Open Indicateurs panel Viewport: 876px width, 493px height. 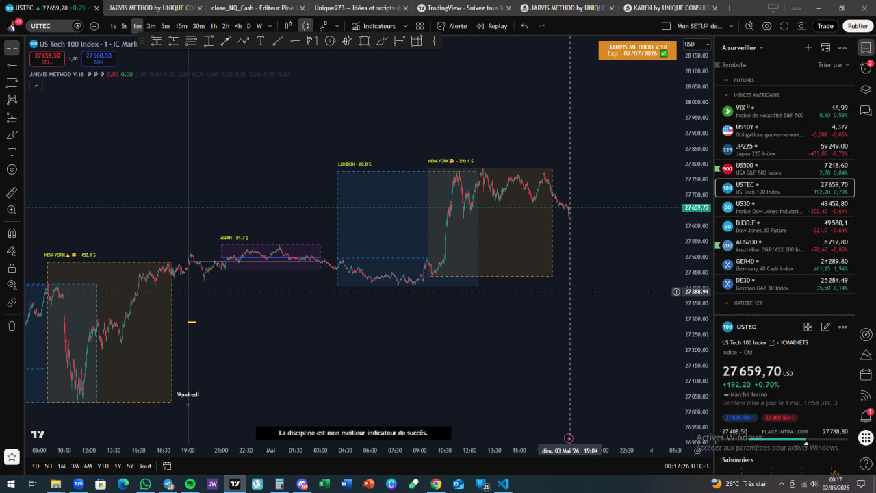pyautogui.click(x=374, y=26)
